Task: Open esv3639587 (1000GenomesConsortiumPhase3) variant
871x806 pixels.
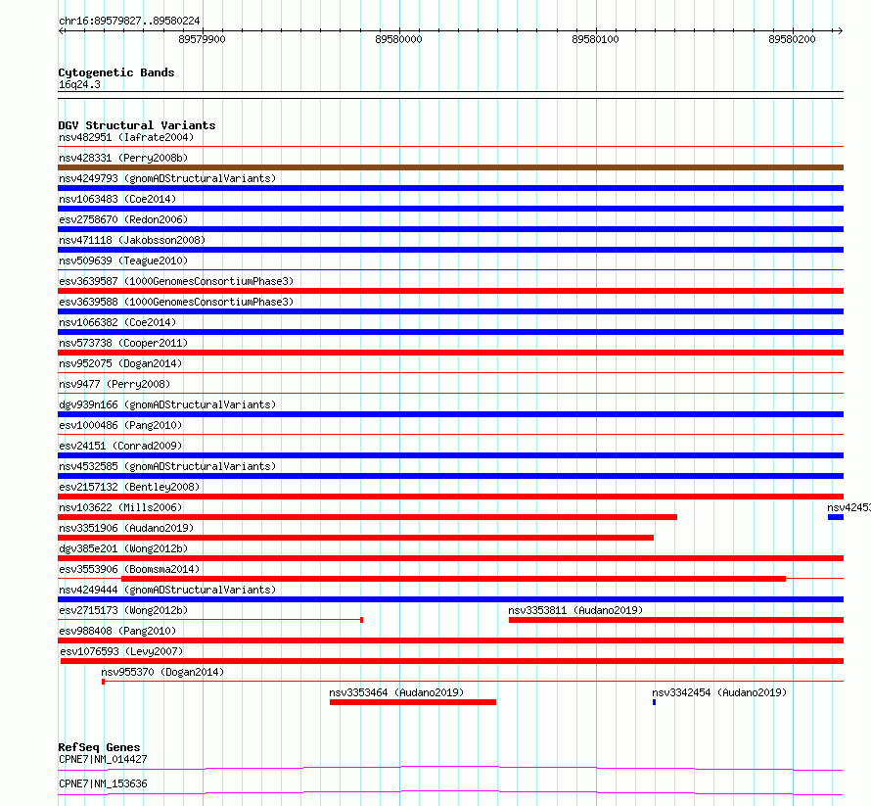Action: pyautogui.click(x=176, y=281)
